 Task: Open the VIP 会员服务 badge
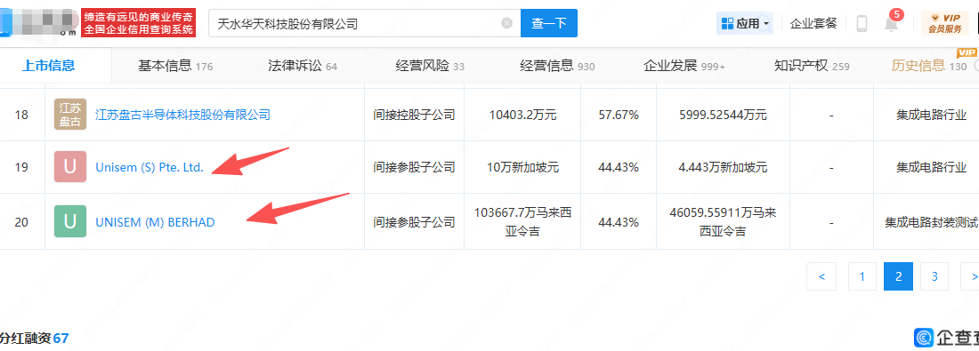tap(944, 24)
